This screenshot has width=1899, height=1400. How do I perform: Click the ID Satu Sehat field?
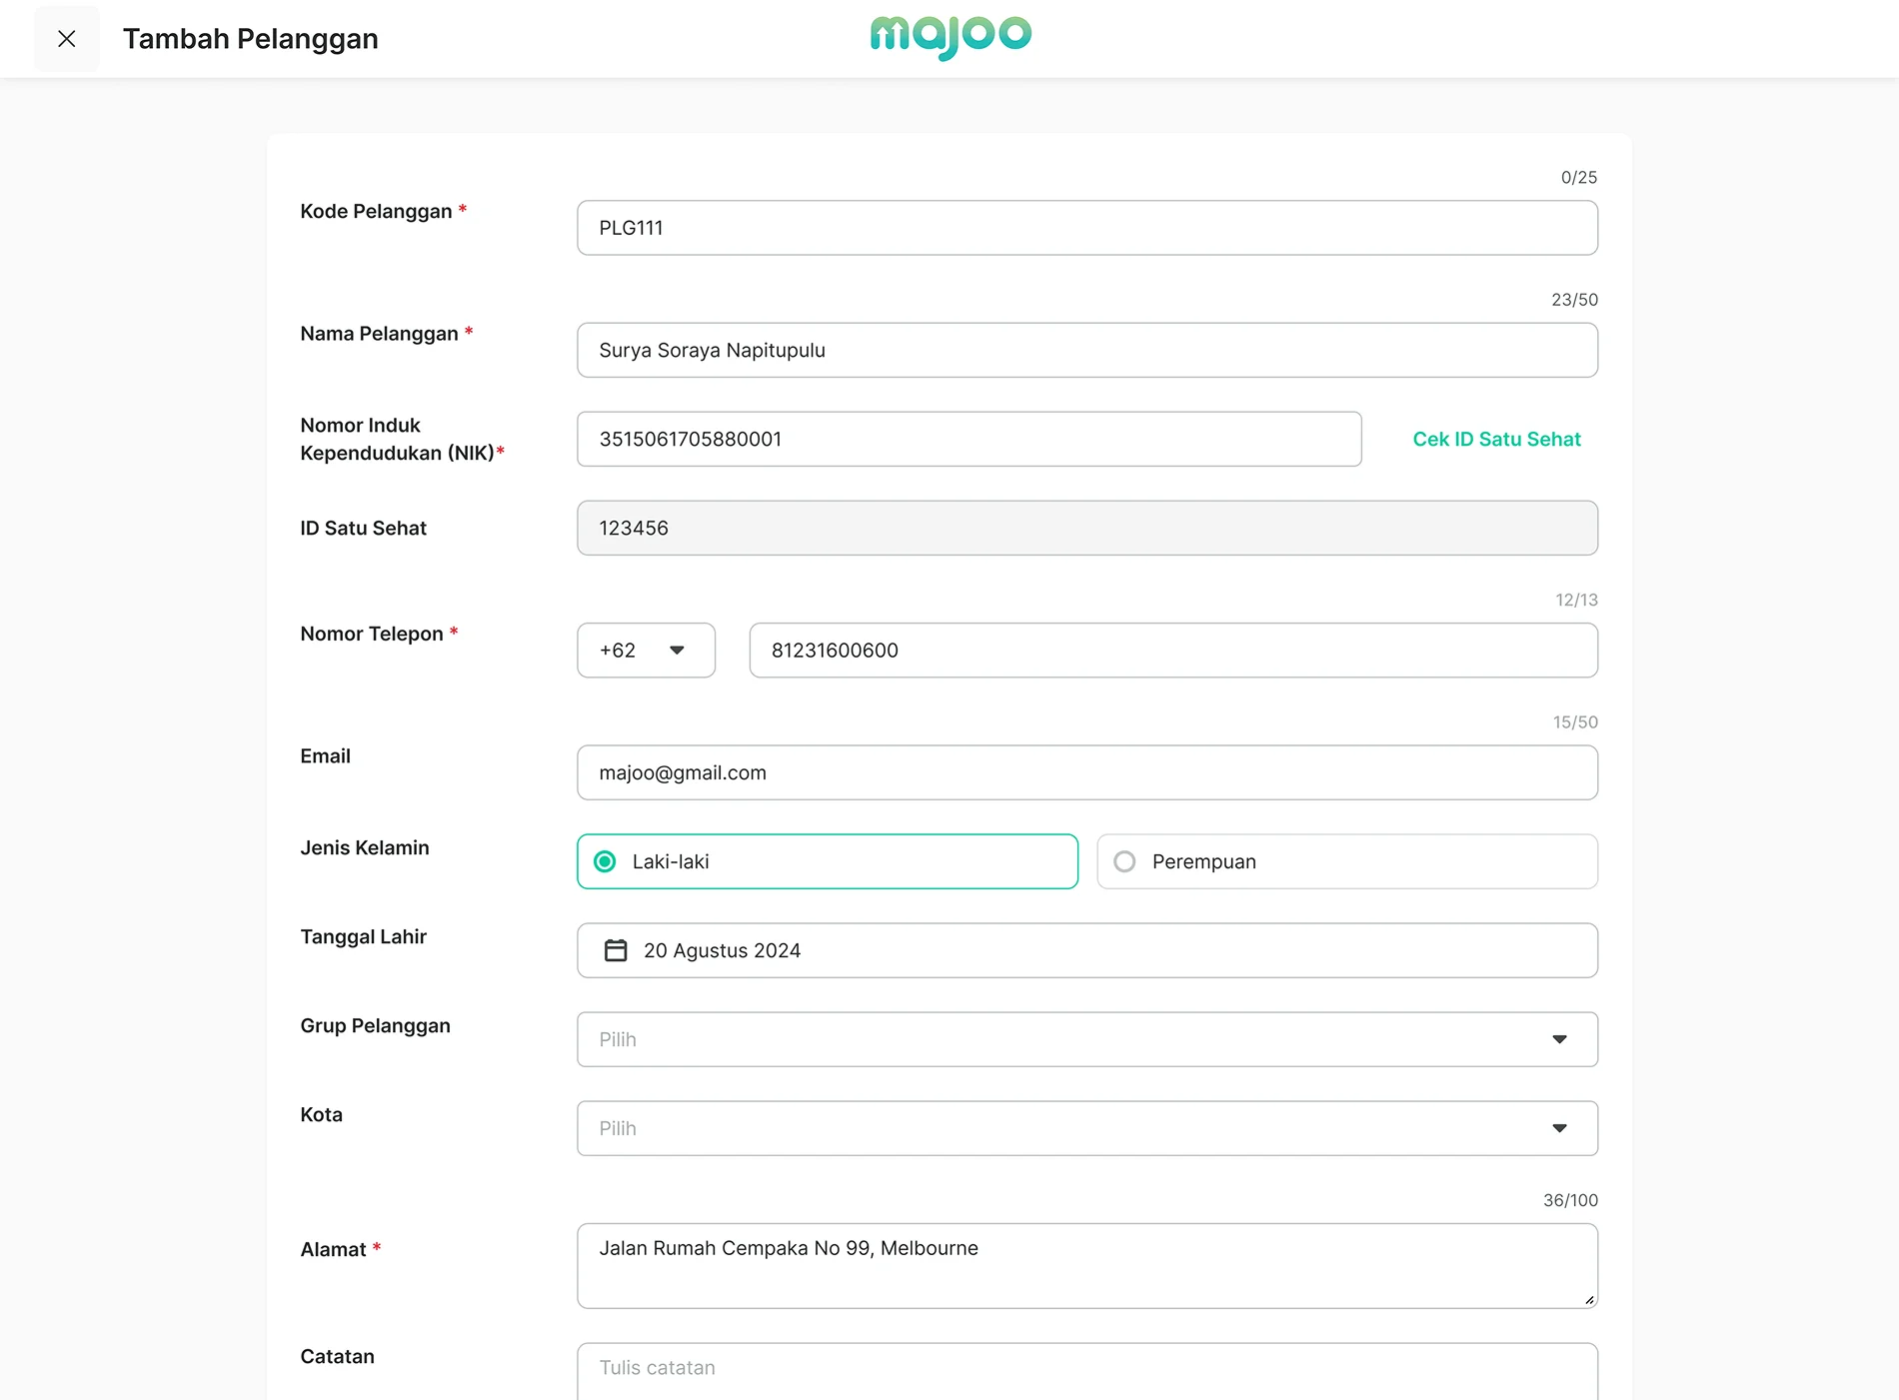coord(1086,529)
